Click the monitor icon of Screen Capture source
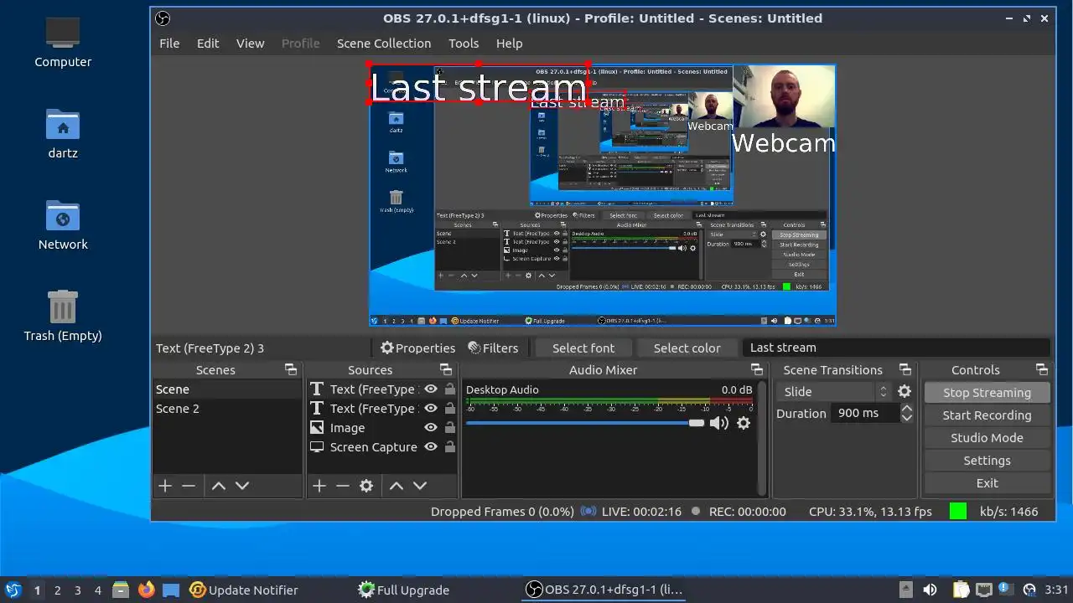Screen dimensions: 1073x603 317,447
